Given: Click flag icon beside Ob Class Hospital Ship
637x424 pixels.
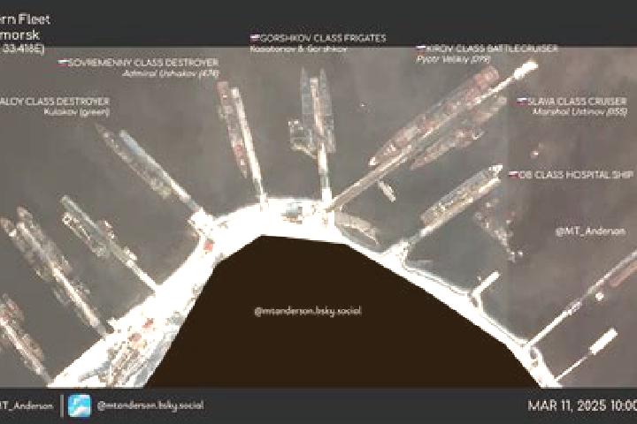Looking at the screenshot, I should 514,175.
